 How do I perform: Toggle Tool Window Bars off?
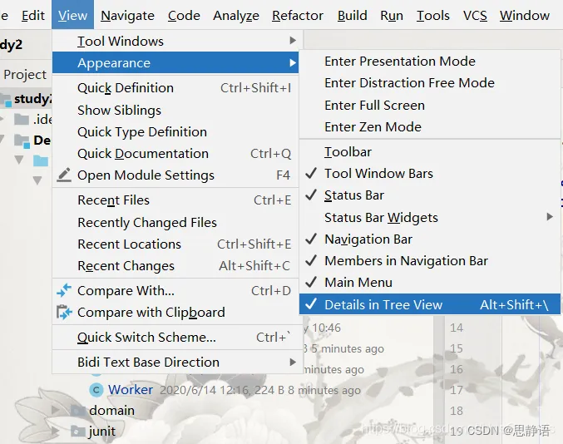coord(430,174)
